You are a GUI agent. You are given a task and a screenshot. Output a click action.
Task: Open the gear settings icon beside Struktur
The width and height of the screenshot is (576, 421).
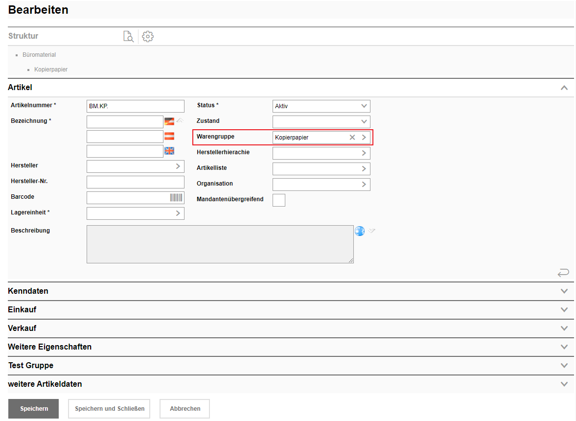(x=148, y=36)
